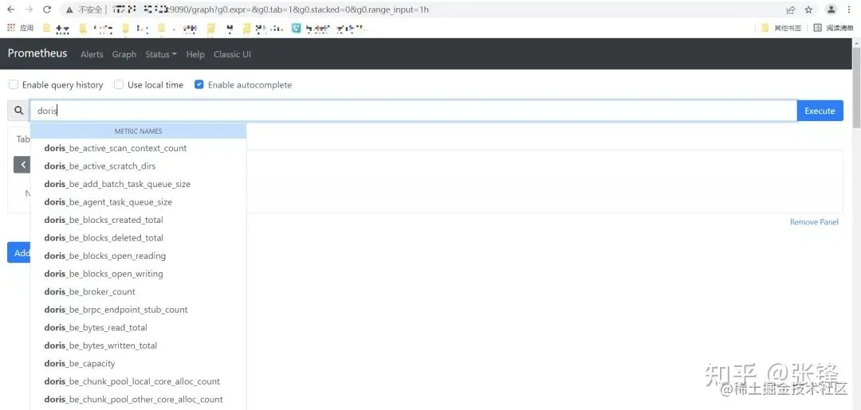Open the browser three-dot menu
Screen dimensions: 861x410
tap(849, 10)
